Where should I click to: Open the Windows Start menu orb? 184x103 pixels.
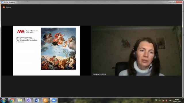click(x=3, y=100)
